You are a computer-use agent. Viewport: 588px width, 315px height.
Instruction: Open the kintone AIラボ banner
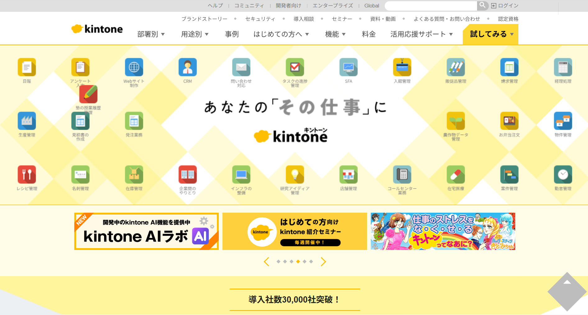click(146, 231)
